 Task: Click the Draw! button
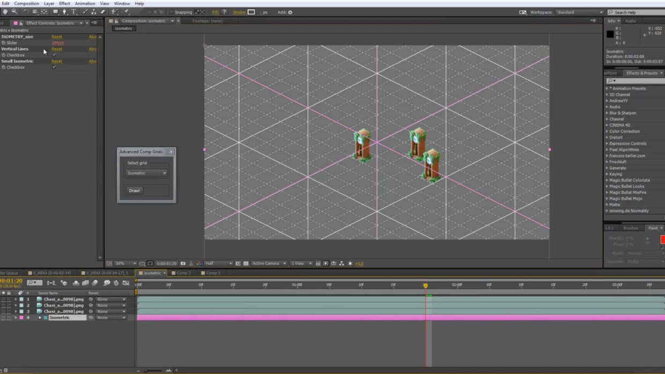click(x=134, y=190)
